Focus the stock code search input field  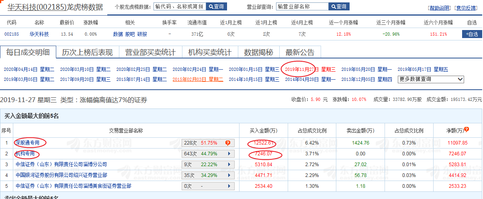point(180,6)
